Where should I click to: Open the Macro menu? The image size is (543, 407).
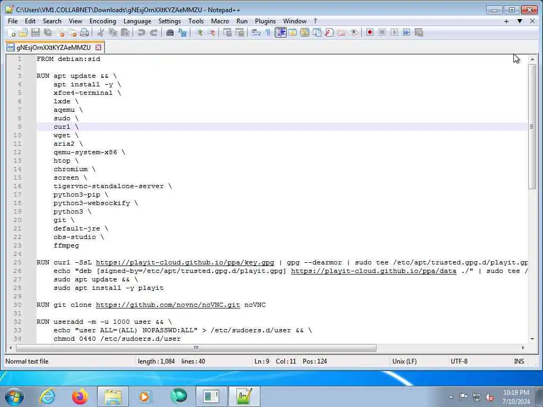(220, 21)
